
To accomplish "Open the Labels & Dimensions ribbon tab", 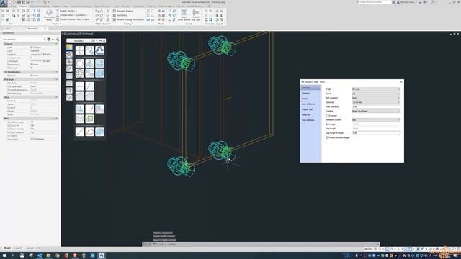I will (81, 6).
